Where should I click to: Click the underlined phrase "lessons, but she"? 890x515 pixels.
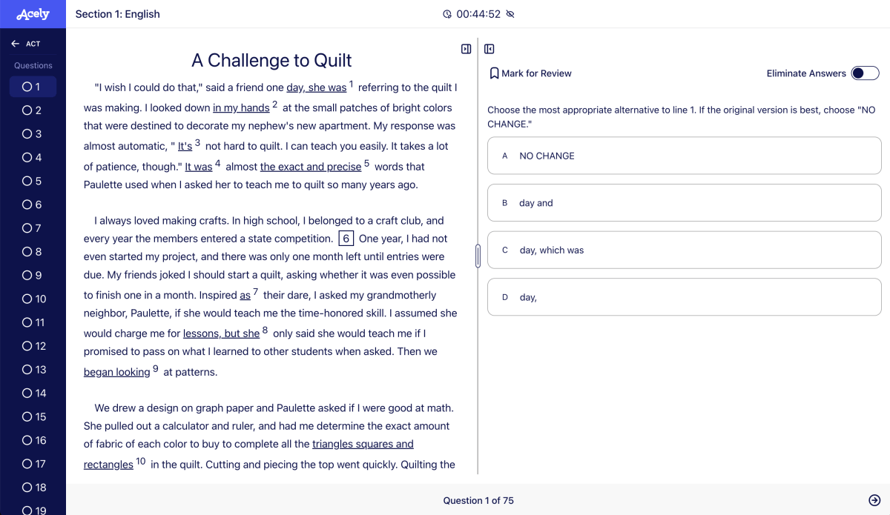tap(221, 333)
